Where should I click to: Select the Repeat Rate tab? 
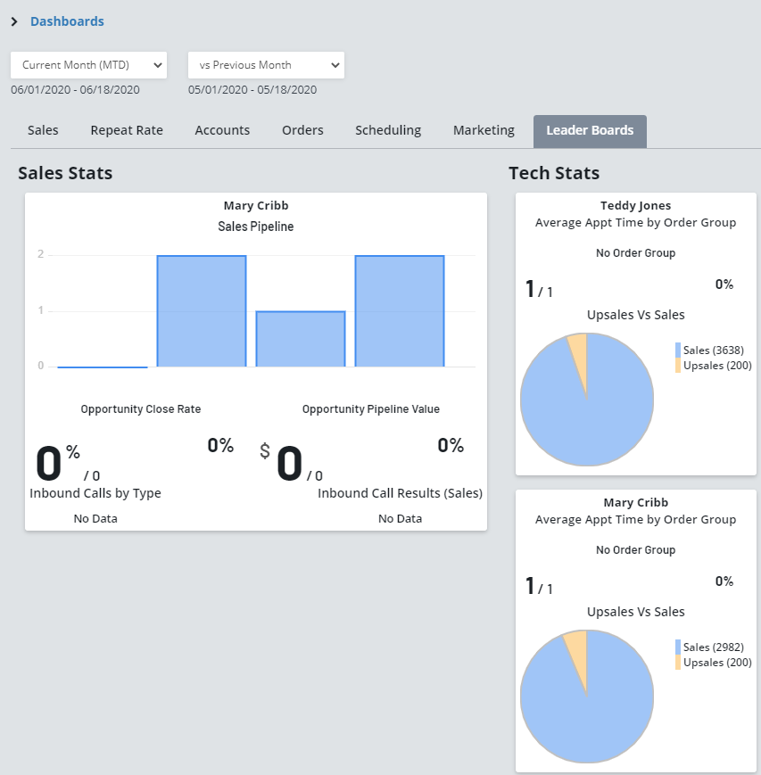pyautogui.click(x=127, y=130)
